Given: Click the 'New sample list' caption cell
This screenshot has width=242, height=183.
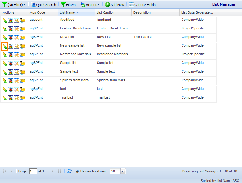Looking at the screenshot, I should click(x=109, y=45).
